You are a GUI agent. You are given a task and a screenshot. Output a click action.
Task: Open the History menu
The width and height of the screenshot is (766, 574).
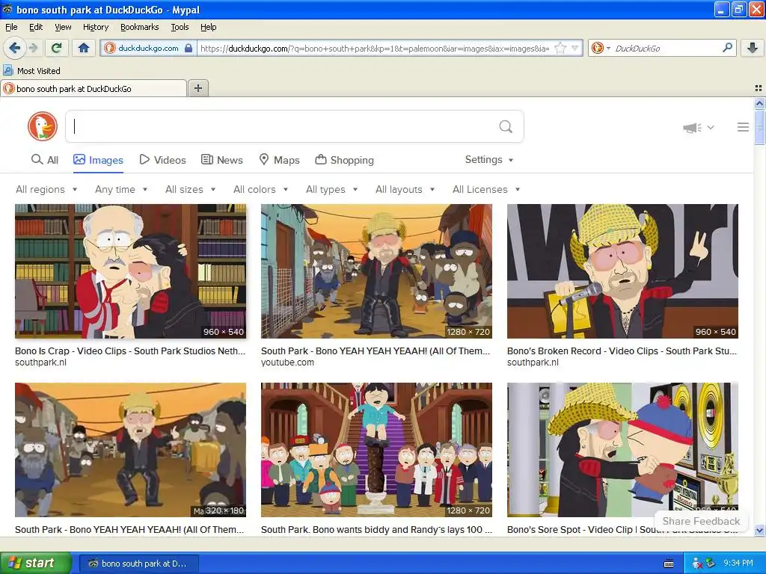pyautogui.click(x=95, y=27)
